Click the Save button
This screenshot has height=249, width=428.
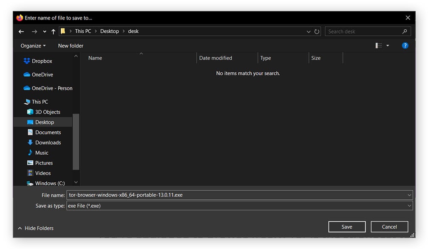coord(346,227)
